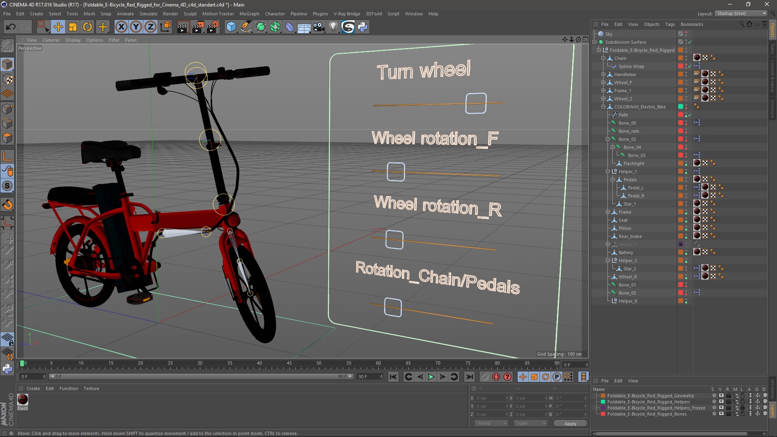Open the deformer objects icon

pyautogui.click(x=290, y=27)
